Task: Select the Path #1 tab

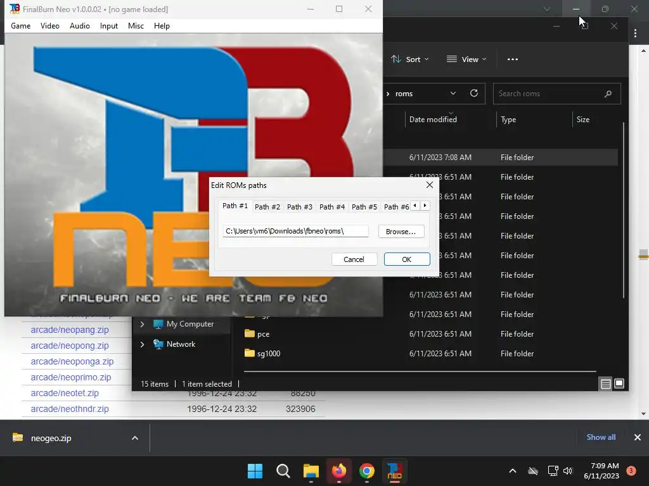Action: click(235, 206)
